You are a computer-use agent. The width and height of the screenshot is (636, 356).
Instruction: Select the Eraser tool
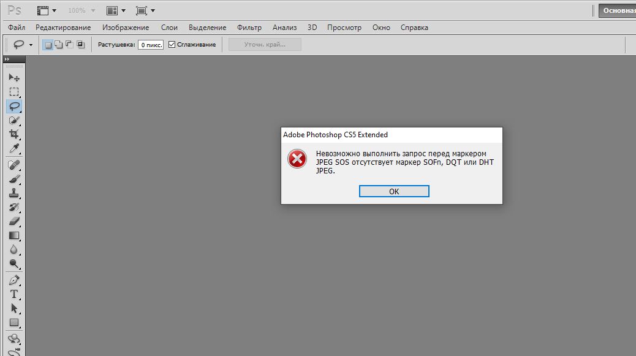[14, 221]
